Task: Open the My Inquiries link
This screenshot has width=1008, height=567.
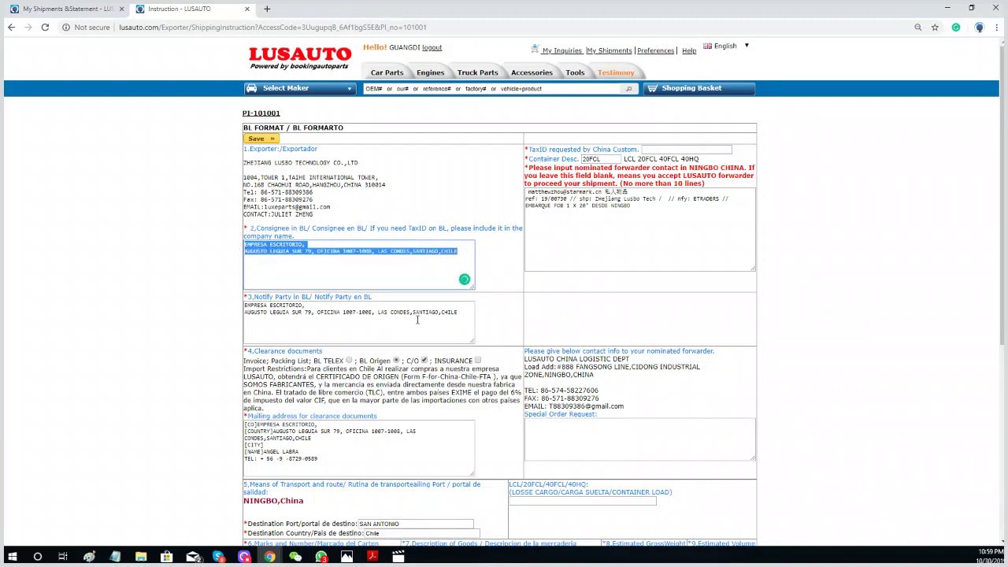Action: 561,50
